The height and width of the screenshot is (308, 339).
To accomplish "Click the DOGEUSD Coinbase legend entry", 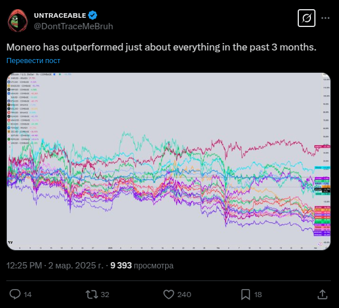I will coord(24,86).
